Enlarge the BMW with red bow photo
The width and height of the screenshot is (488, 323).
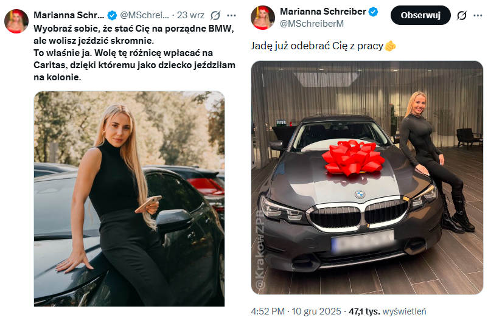click(367, 178)
